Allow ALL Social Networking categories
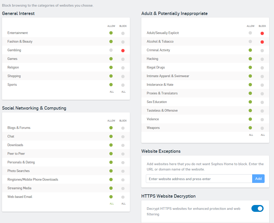The image size is (274, 223). [x=112, y=204]
